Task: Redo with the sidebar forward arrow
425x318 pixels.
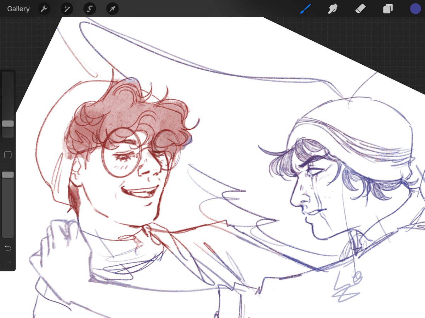Action: pos(8,263)
